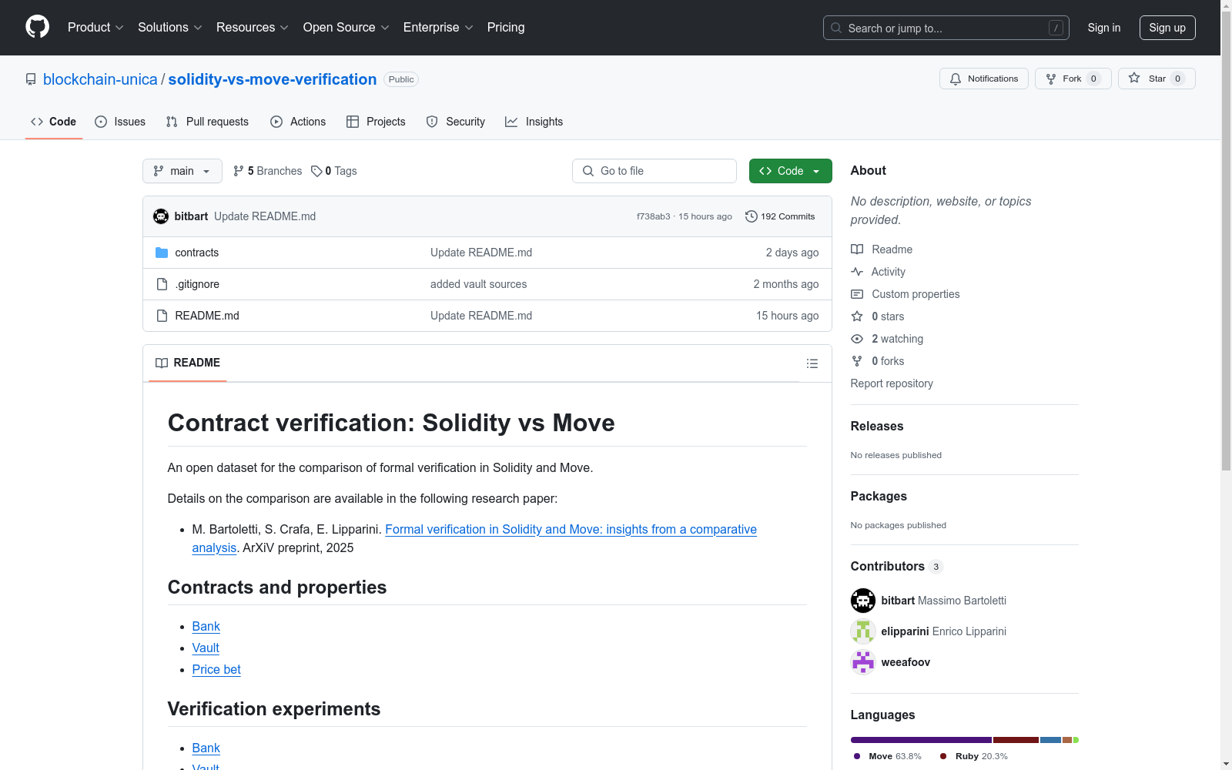Click the .gitignore file icon
The width and height of the screenshot is (1232, 770).
pyautogui.click(x=162, y=284)
